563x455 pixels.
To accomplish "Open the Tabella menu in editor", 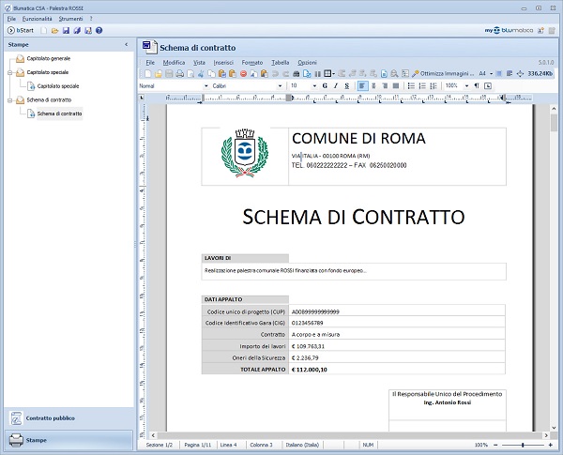I will (281, 62).
